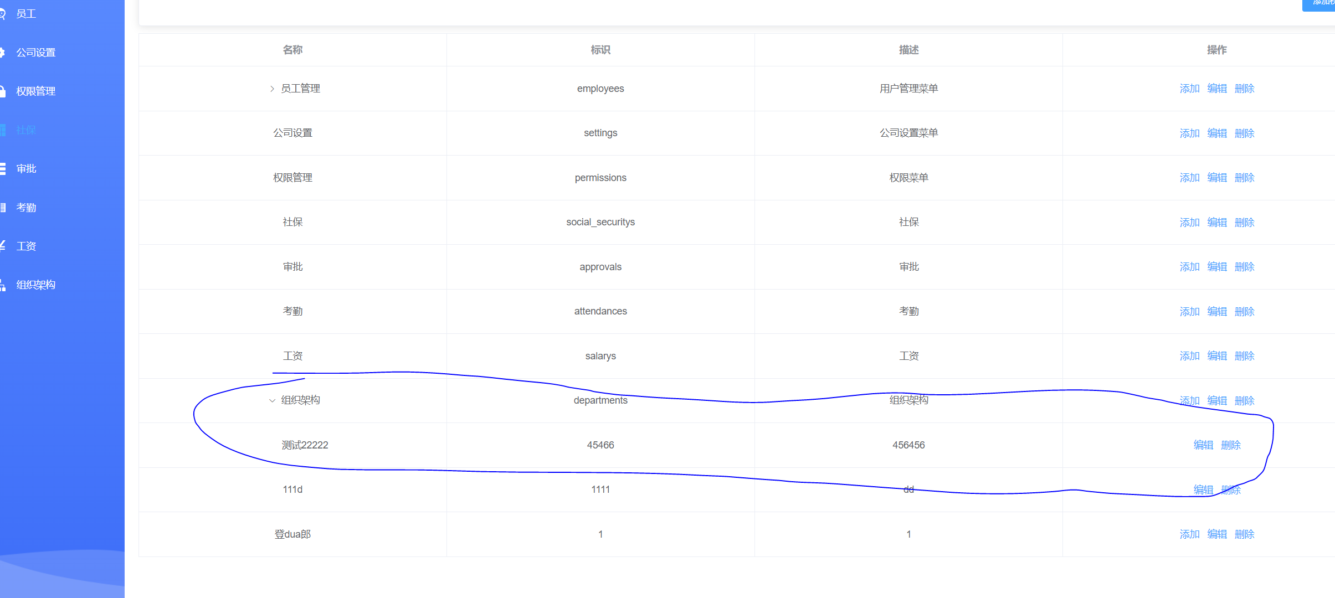Viewport: 1335px width, 598px height.
Task: Click 添加 on the attendances row
Action: (1189, 311)
